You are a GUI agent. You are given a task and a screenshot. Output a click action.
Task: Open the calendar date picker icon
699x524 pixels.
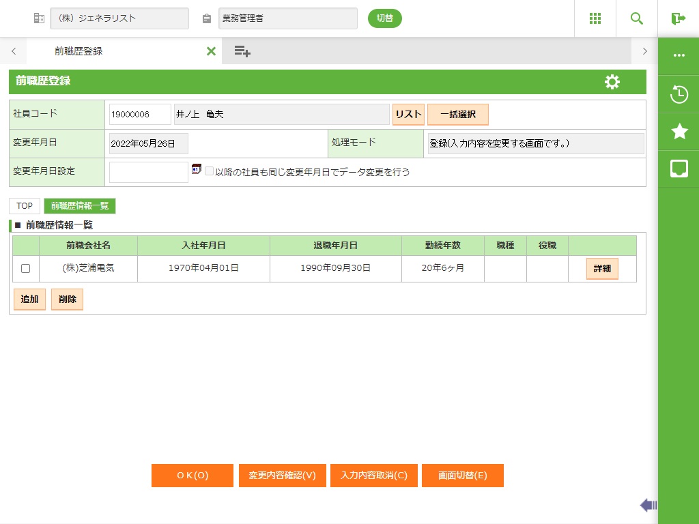pos(197,169)
